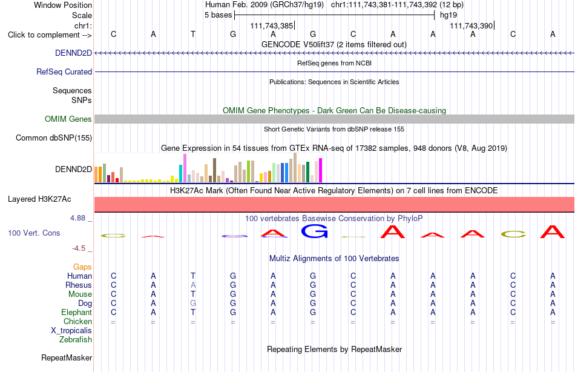
Task: Open the Layered H3K27Ac track label
Action: pos(39,199)
